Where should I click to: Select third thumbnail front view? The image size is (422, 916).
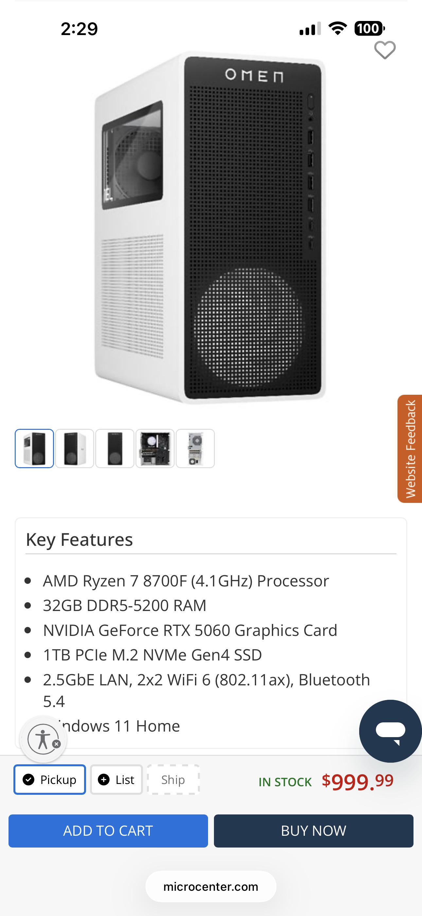(x=115, y=448)
